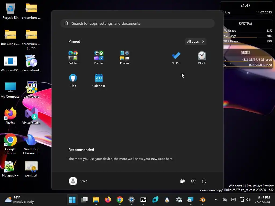Open 7-Zip from the taskbar

tap(143, 200)
